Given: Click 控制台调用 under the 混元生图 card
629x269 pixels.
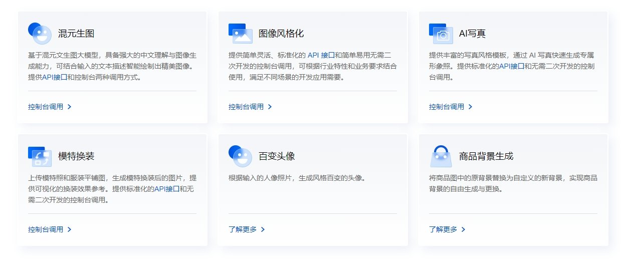Looking at the screenshot, I should pos(46,107).
